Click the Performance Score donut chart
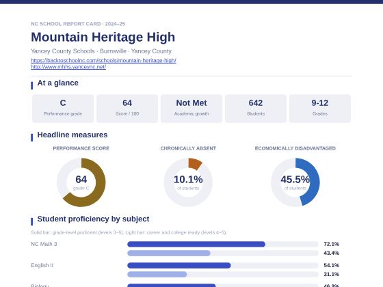 [x=81, y=182]
